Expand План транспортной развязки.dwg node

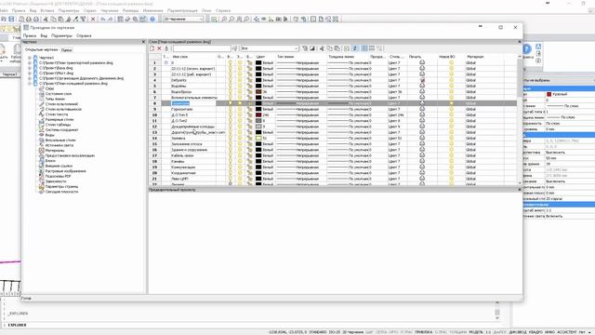pyautogui.click(x=30, y=62)
